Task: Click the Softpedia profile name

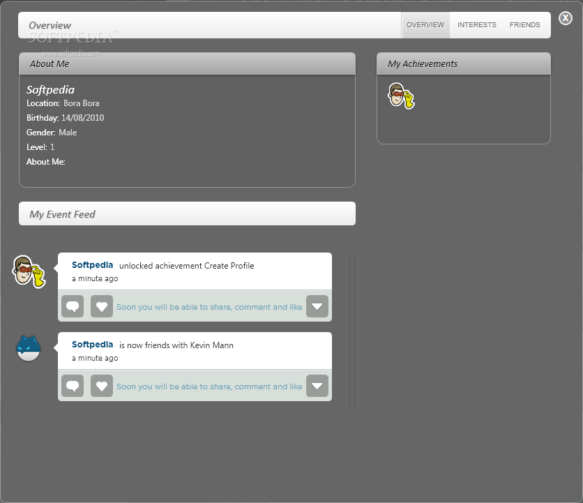Action: 51,90
